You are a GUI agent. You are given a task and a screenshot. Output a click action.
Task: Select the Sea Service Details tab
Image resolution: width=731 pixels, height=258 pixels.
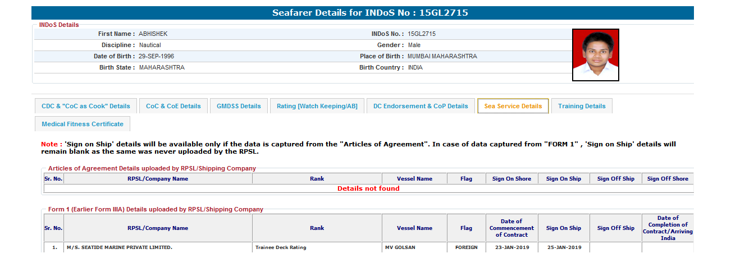[513, 106]
